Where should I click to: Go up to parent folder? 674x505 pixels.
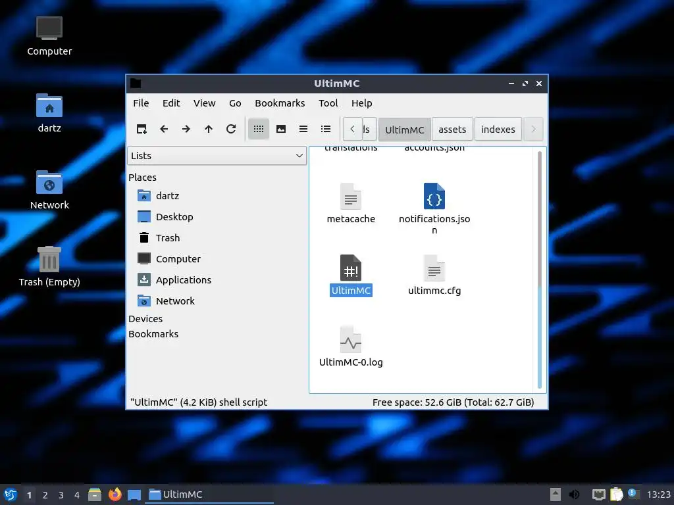(x=209, y=129)
